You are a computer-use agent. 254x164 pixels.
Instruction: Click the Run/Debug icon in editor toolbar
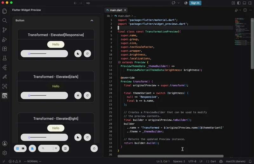(236, 10)
